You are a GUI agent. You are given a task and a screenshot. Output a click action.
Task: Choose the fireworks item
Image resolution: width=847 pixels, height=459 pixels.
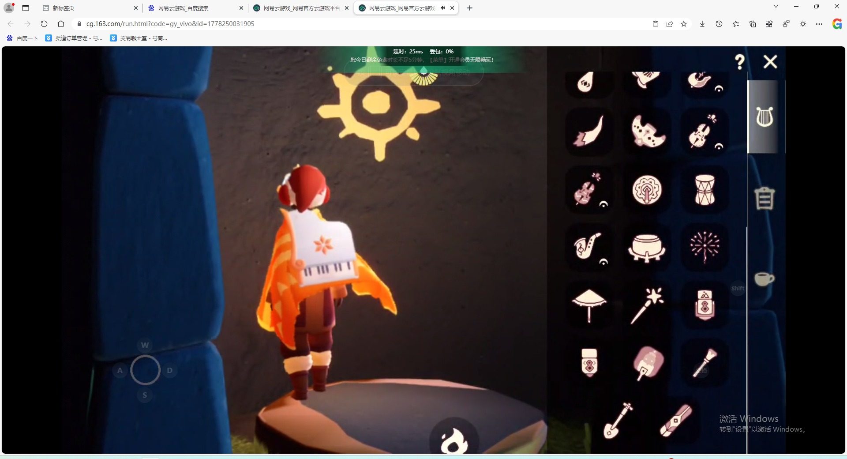[705, 247]
